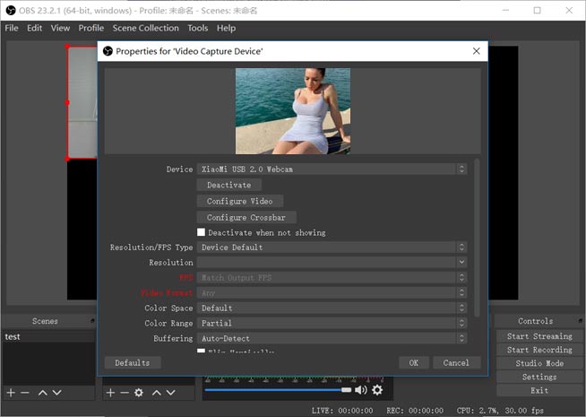Add a new source with plus icon
The image size is (586, 417).
coord(110,393)
